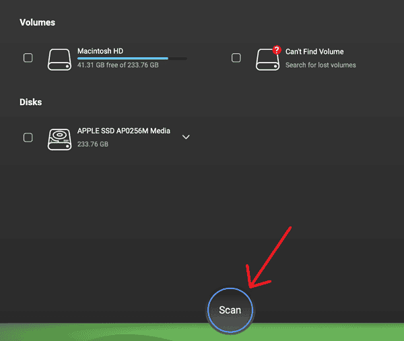Click the Volumes section heading

(x=38, y=22)
